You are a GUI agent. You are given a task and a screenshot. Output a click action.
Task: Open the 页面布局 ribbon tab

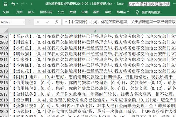click(46, 12)
